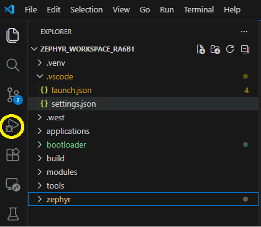The image size is (261, 227).
Task: Open launch.json file
Action: (143, 90)
